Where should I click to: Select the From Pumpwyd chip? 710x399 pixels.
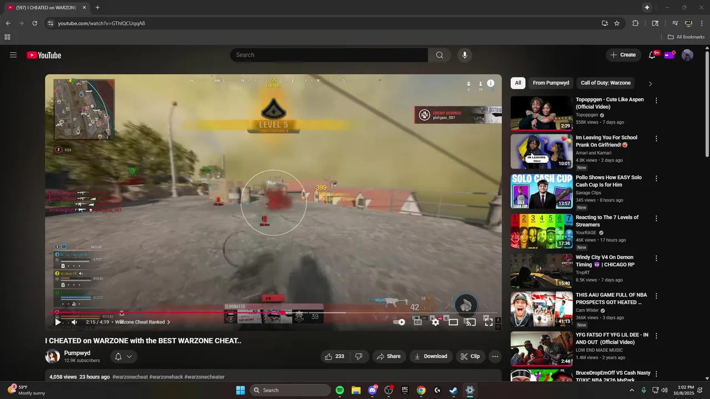551,83
